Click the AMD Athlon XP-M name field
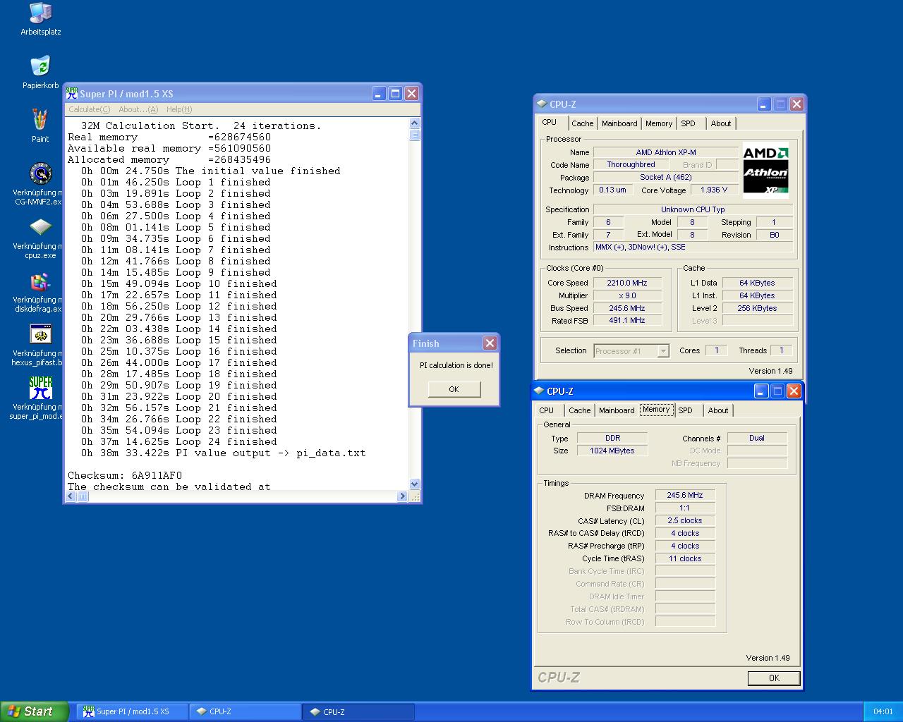This screenshot has height=722, width=903. tap(665, 152)
